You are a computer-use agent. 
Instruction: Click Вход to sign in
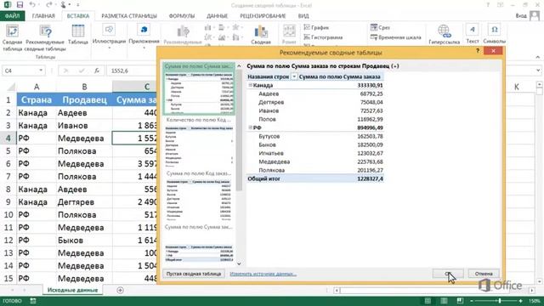[x=521, y=15]
